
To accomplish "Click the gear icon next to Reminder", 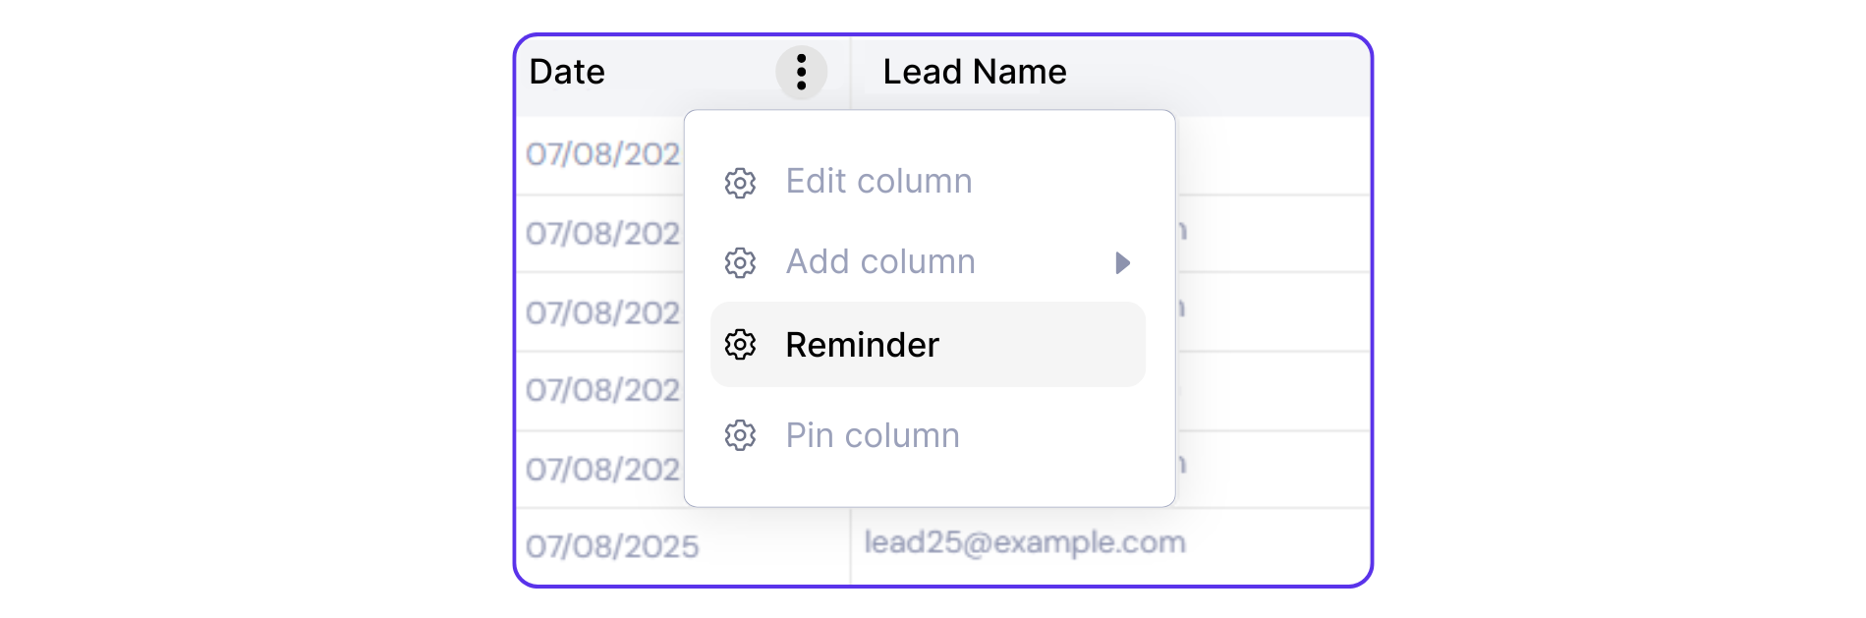I will [740, 345].
